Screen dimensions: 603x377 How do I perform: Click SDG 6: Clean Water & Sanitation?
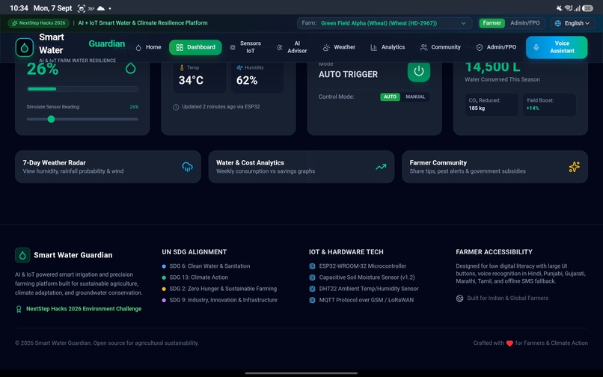coord(209,266)
